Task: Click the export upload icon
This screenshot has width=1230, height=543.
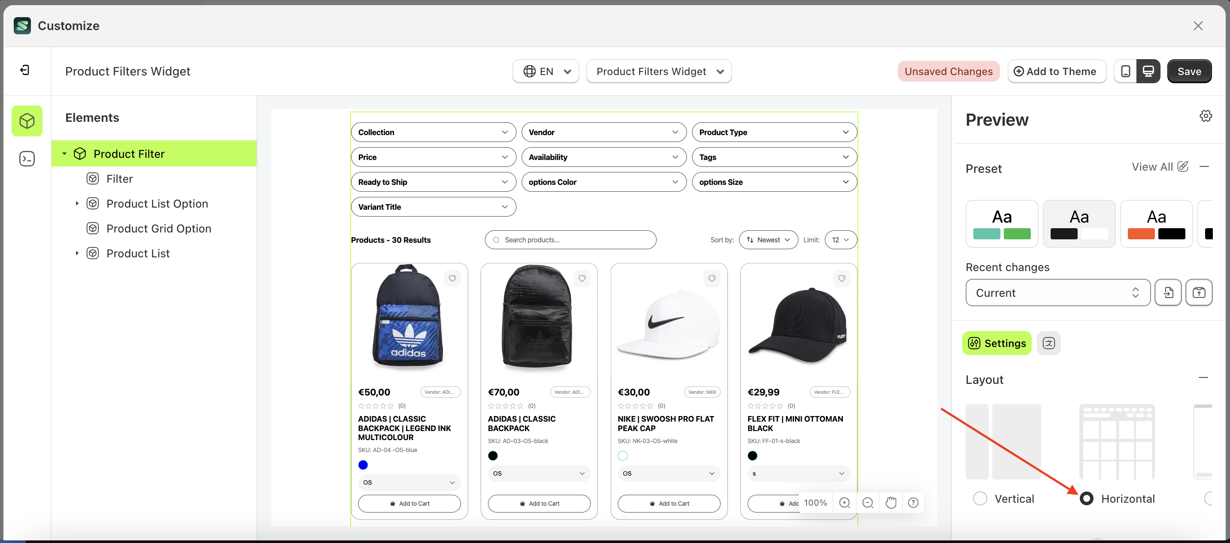Action: pyautogui.click(x=1199, y=293)
